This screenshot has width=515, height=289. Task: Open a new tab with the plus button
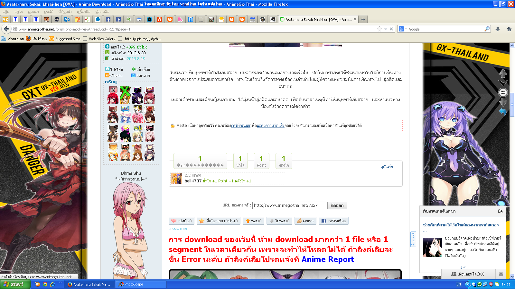coord(363,19)
